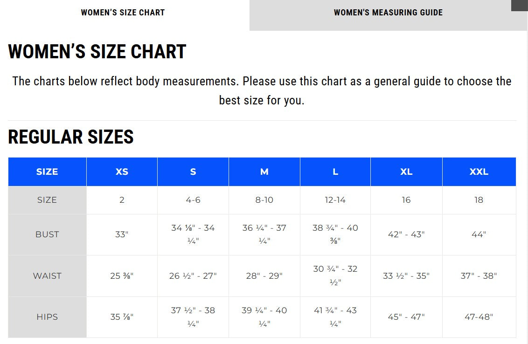Click the XS bust value 33"
528x344 pixels.
122,234
